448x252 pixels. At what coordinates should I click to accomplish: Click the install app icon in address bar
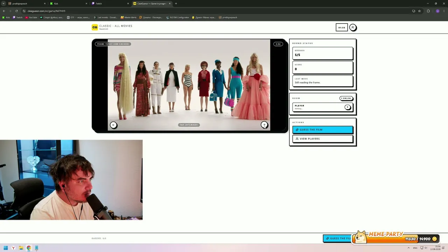pyautogui.click(x=414, y=11)
